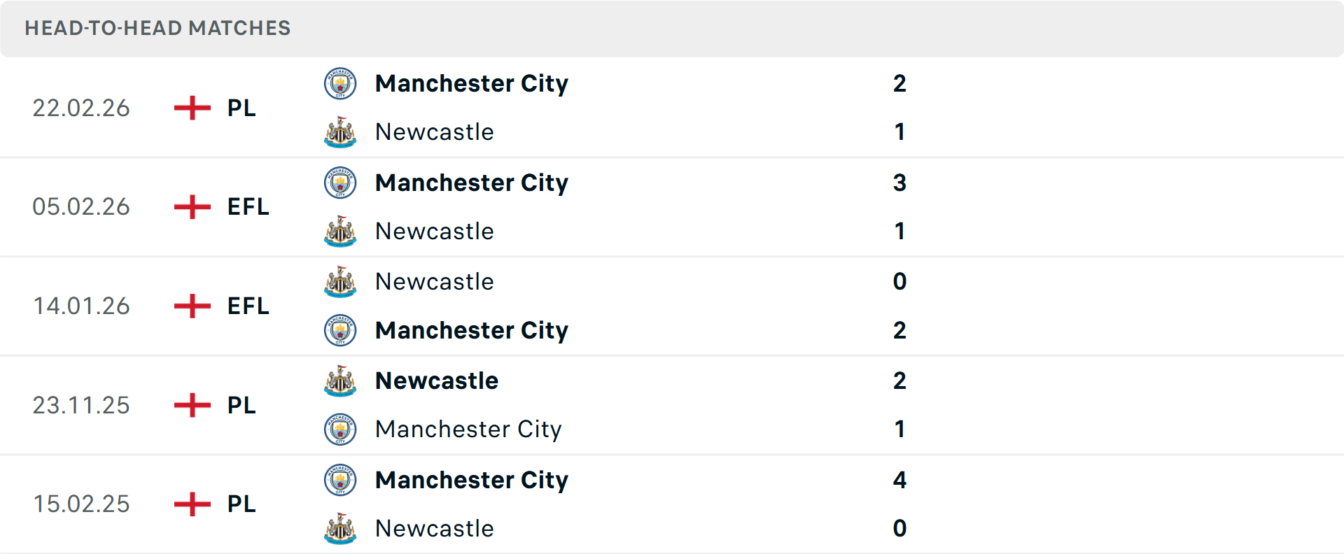
Task: Click the Manchester City team name in the top row
Action: click(x=472, y=84)
